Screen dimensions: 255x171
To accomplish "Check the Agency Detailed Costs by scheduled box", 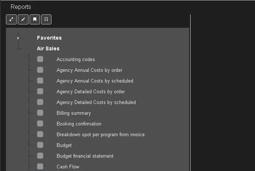I will (40, 102).
